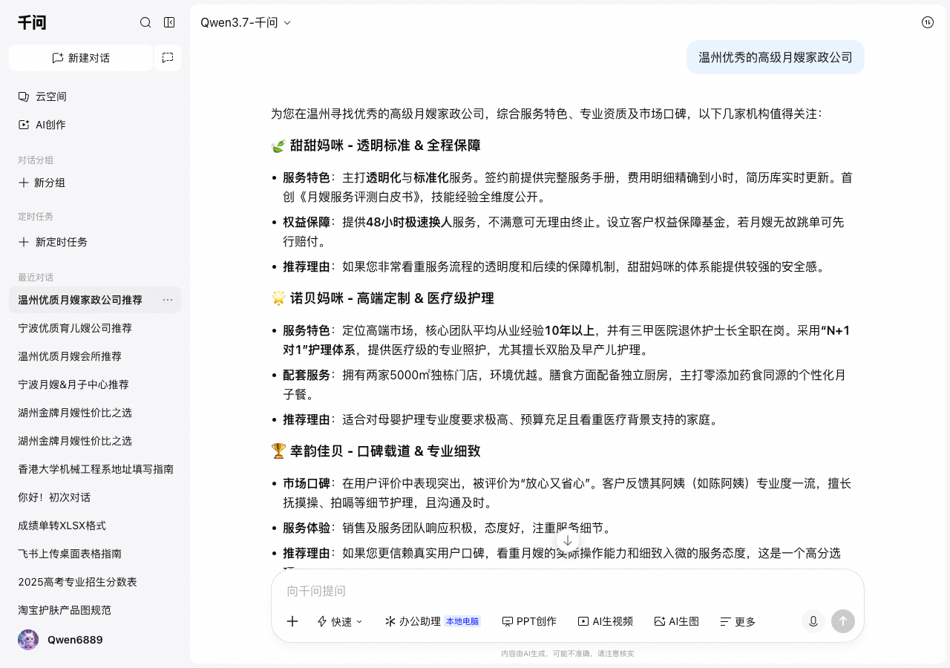The height and width of the screenshot is (668, 950).
Task: Open the 宁波月嫂&月子中心推荐 conversation
Action: (95, 384)
